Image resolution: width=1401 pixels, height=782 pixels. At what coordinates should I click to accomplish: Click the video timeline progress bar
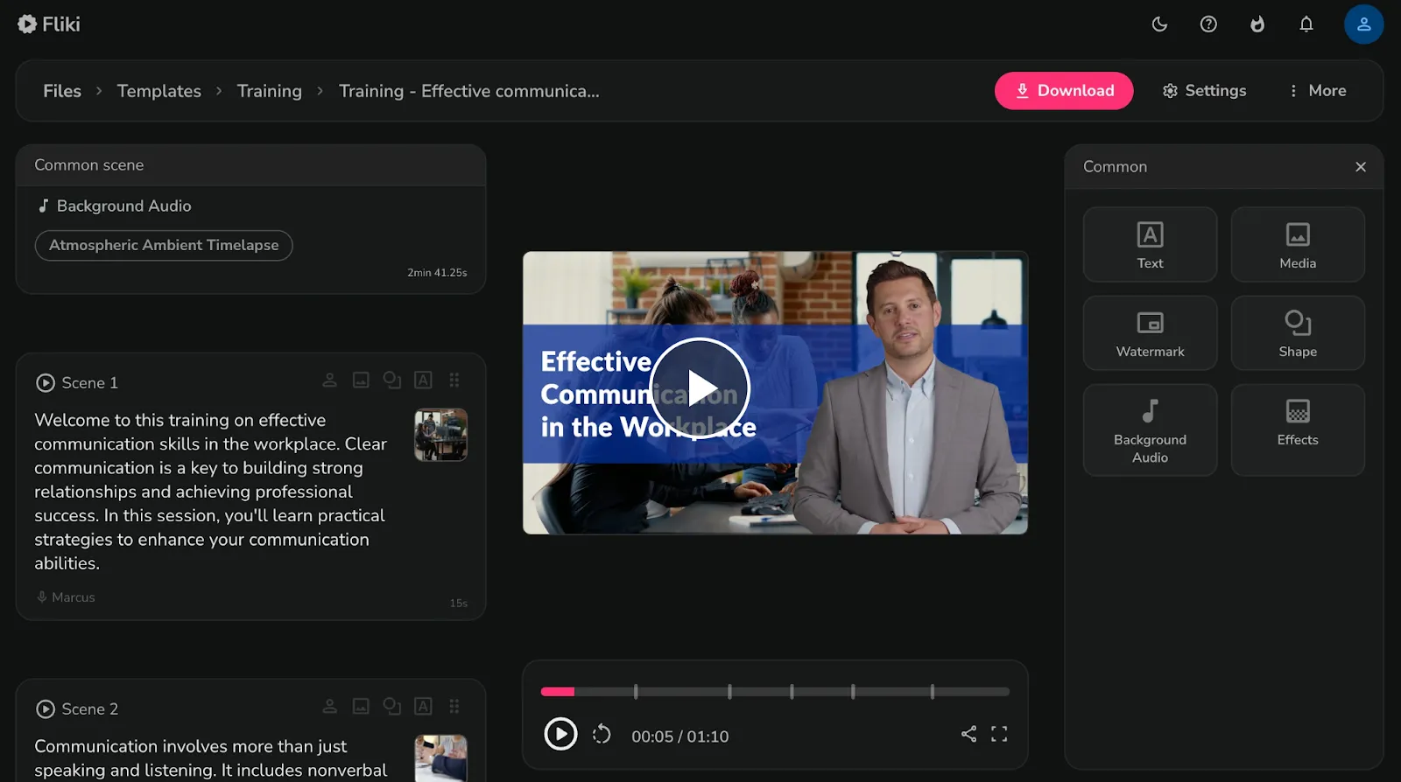point(775,692)
